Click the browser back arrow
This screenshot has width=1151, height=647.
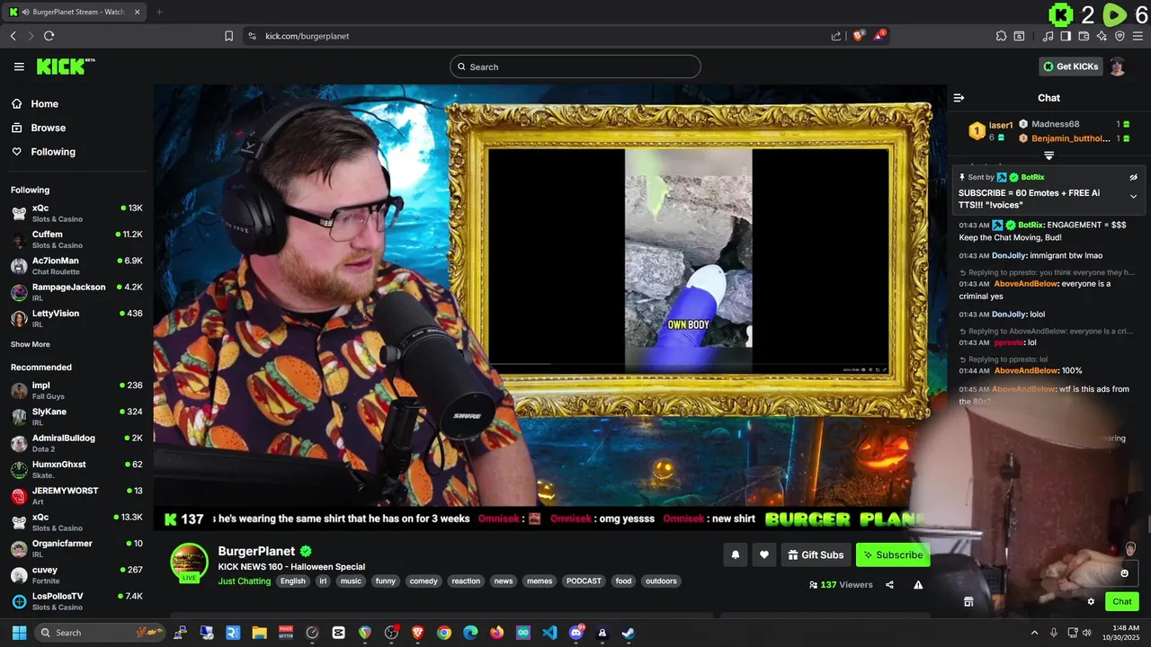[13, 36]
